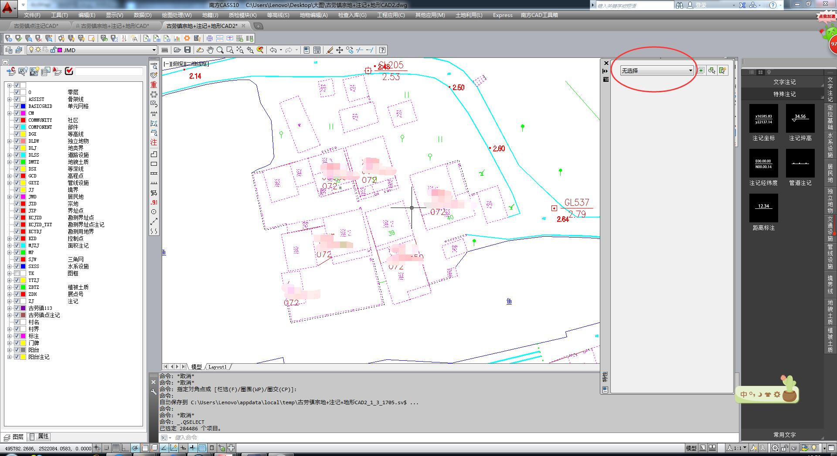Click the blue BASICGRID layer color swatch
This screenshot has width=837, height=456.
pyautogui.click(x=24, y=106)
